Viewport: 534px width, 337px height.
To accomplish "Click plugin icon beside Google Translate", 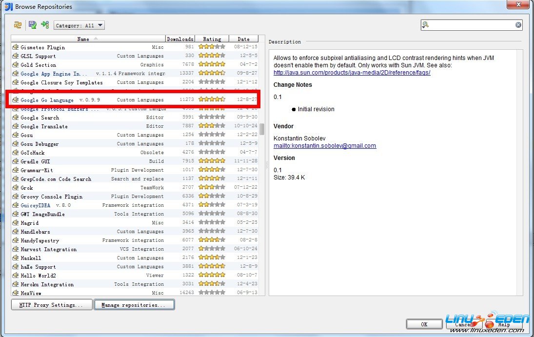I will pyautogui.click(x=15, y=126).
